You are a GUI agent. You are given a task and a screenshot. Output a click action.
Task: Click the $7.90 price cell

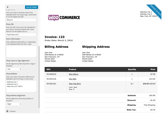153,74
